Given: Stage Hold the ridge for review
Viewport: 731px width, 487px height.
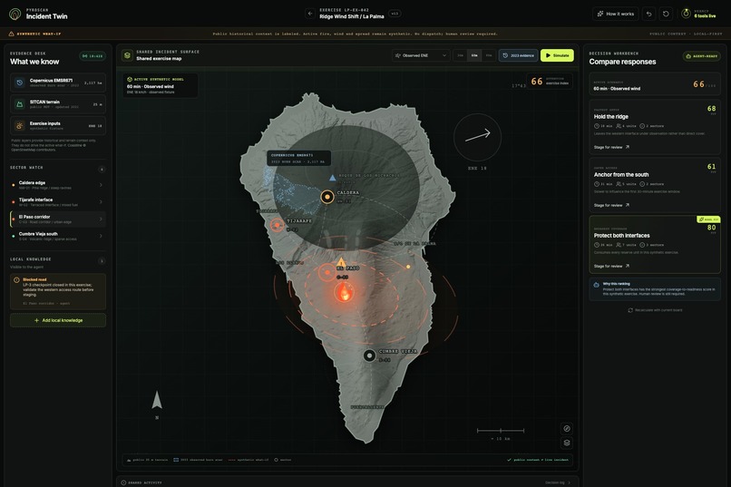Looking at the screenshot, I should pos(611,147).
